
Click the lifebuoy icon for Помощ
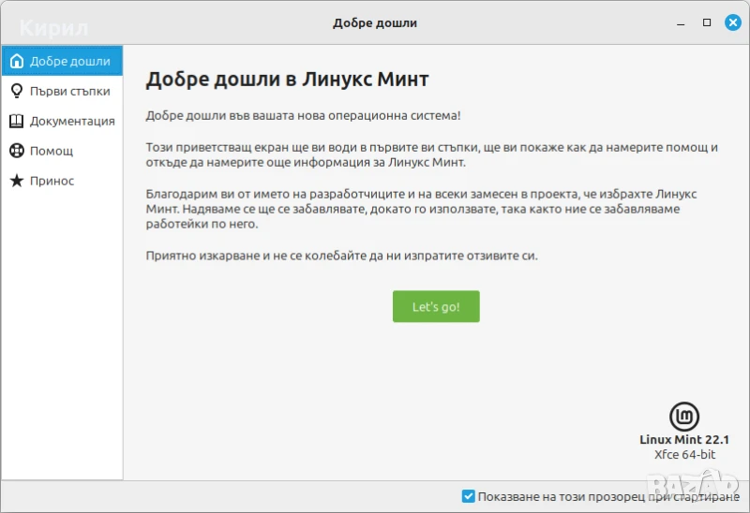click(x=16, y=151)
